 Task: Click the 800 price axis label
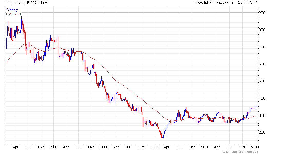262,30
